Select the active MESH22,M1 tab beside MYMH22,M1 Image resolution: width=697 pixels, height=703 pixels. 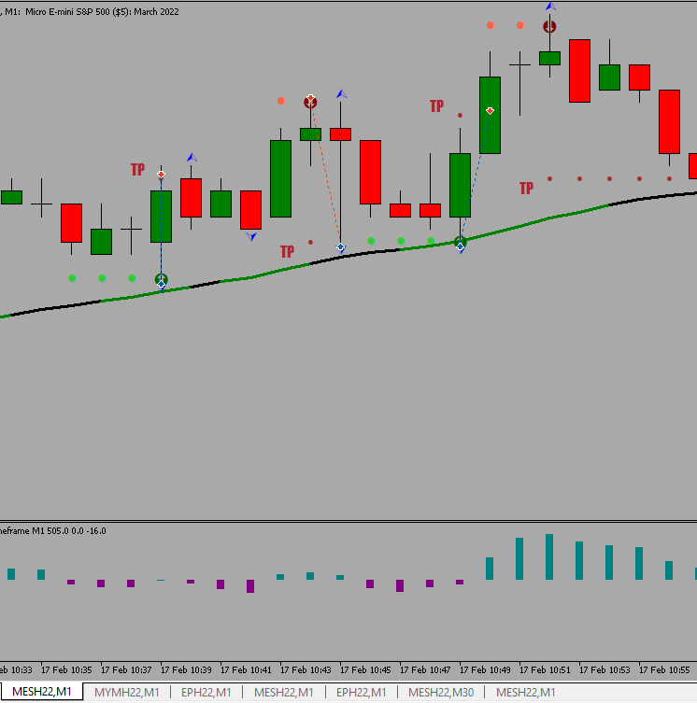pyautogui.click(x=41, y=692)
